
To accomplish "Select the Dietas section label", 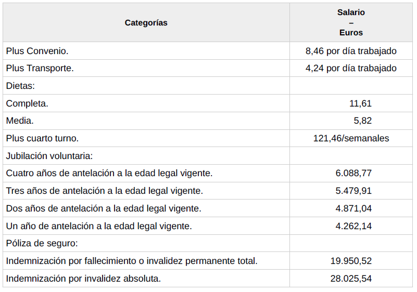I will point(20,86).
